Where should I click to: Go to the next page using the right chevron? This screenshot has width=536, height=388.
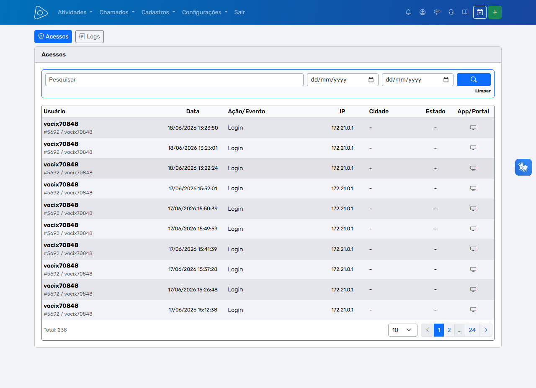pyautogui.click(x=486, y=330)
